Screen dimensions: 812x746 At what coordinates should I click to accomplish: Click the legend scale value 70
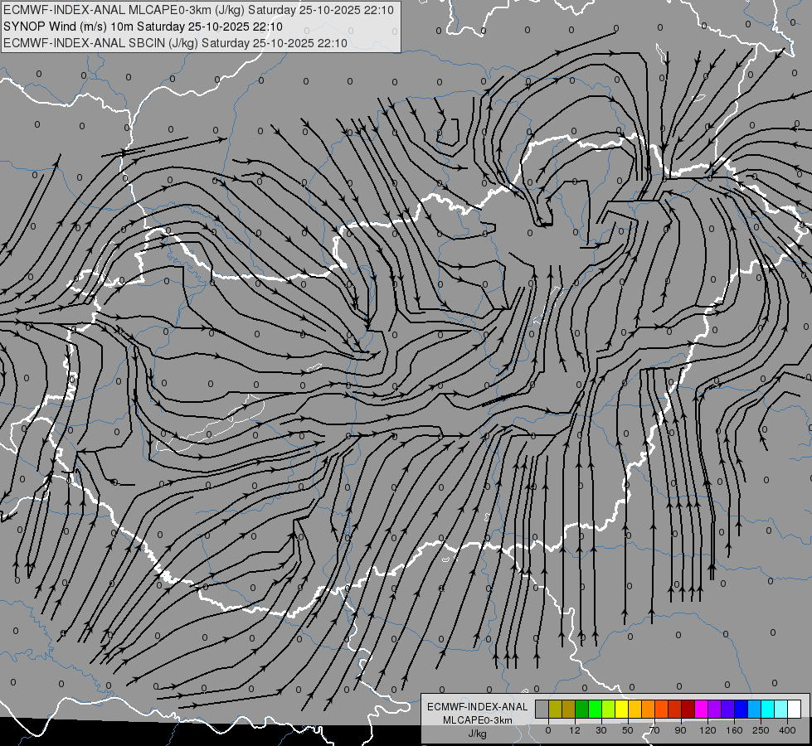[654, 730]
